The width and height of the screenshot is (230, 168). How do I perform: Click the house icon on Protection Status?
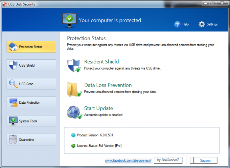pyautogui.click(x=13, y=47)
